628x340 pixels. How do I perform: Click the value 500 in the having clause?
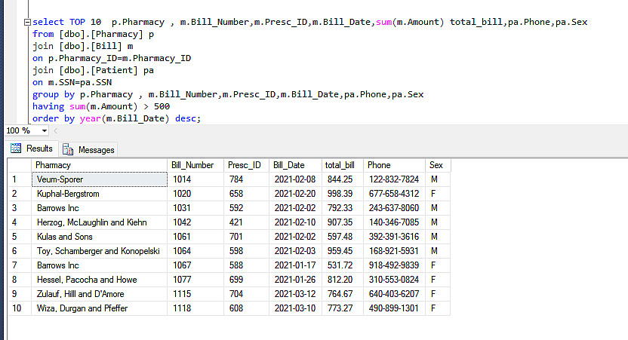pos(162,106)
